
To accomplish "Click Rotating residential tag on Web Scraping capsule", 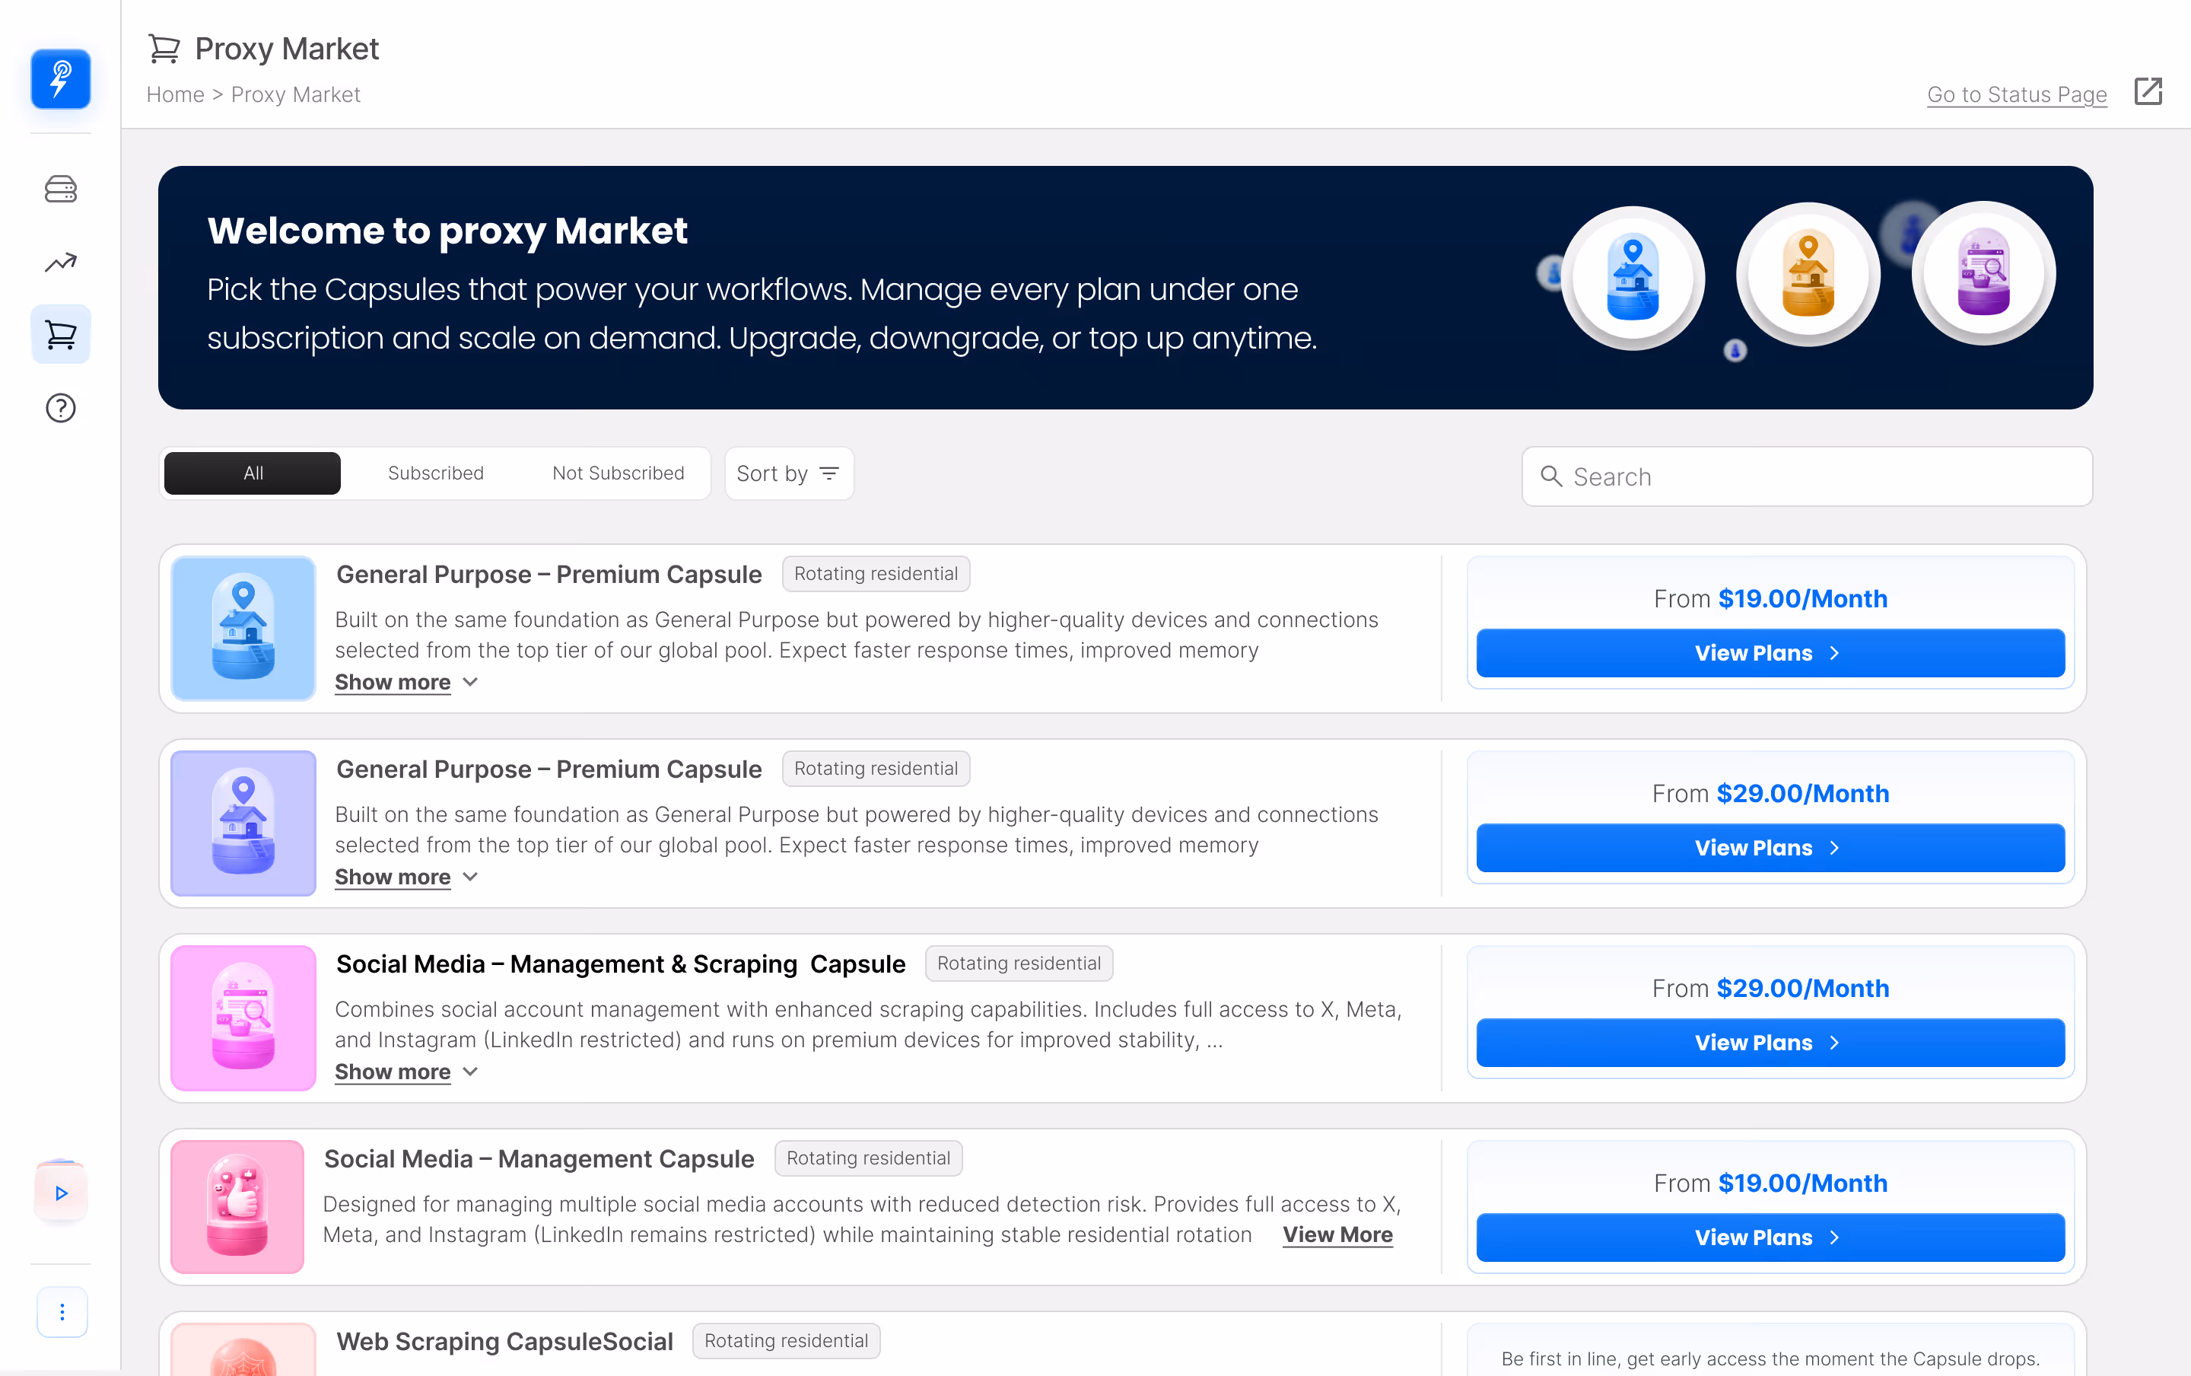I will coord(786,1340).
